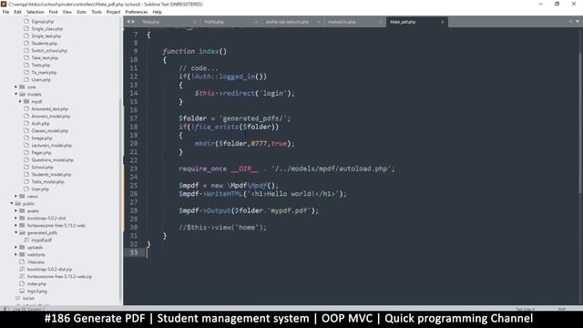Open .htaccess in the sidebar
Screen dimensions: 583x328
pyautogui.click(x=36, y=262)
